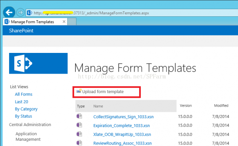Open CollectSignatures_Sign_1033.xsn template
This screenshot has width=238, height=146.
[x=123, y=117]
